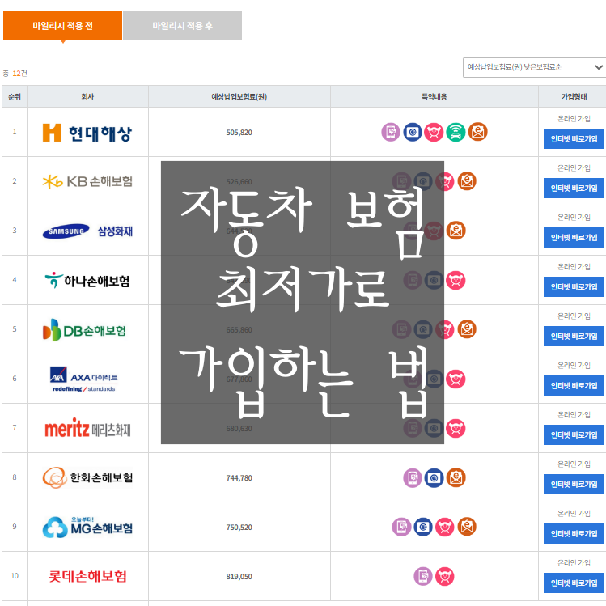Click pink child-face icon in 하나손해보험 row

[x=456, y=280]
